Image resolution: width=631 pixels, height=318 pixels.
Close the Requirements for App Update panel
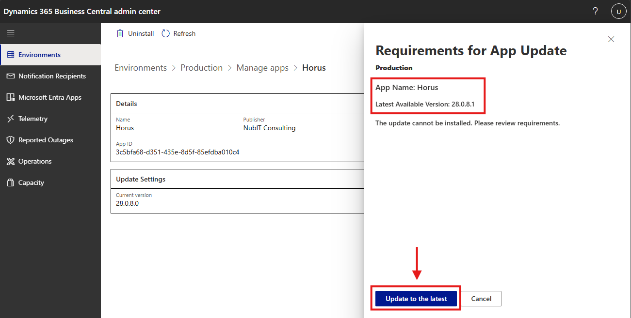tap(611, 39)
